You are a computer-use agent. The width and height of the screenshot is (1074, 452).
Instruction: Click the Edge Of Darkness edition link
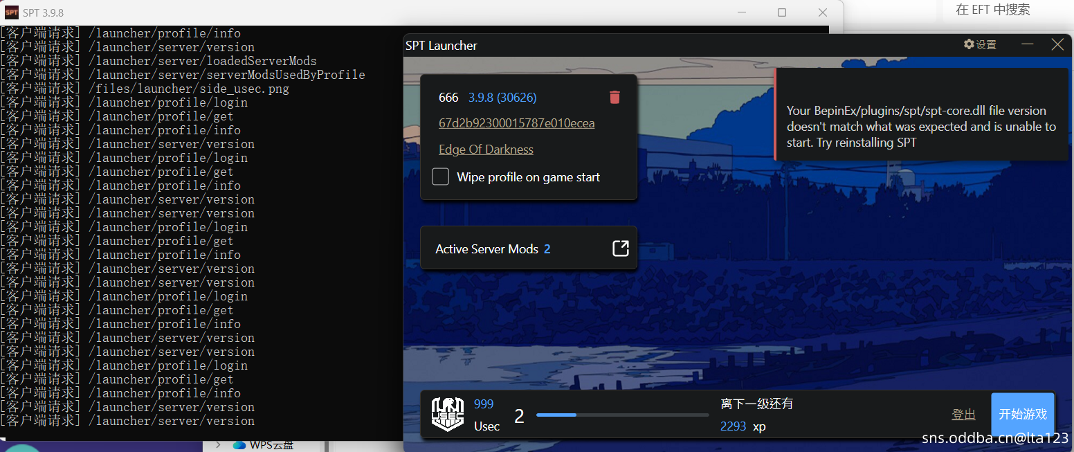[486, 150]
